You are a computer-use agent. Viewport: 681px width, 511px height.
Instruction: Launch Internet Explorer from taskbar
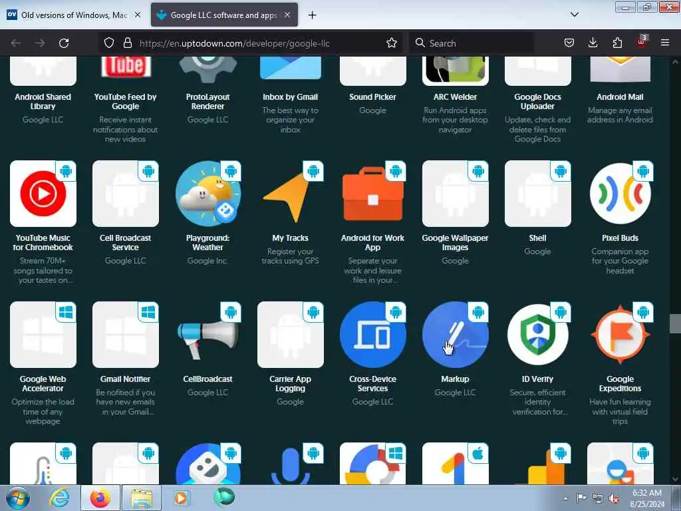tap(59, 498)
